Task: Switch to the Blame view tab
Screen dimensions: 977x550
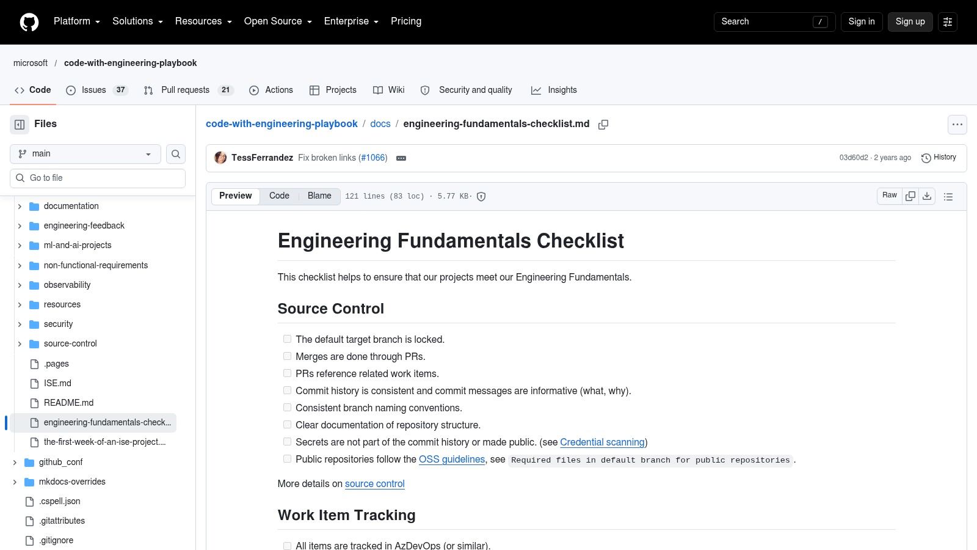Action: tap(319, 196)
